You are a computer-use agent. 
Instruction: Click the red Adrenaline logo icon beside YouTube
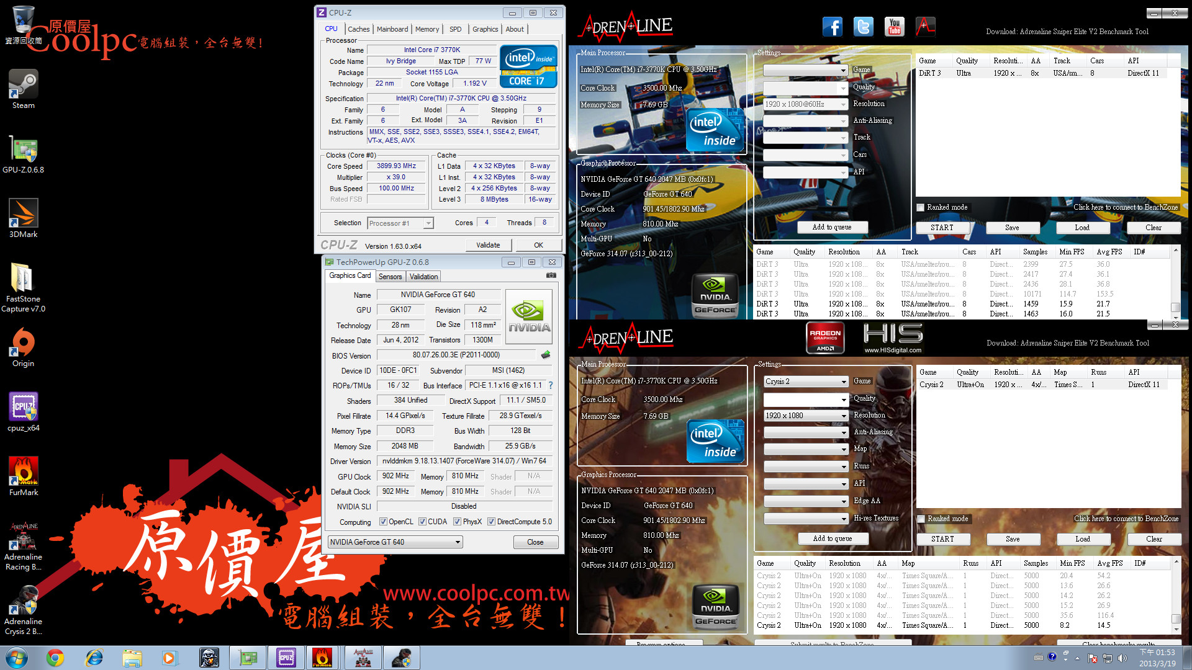point(925,26)
